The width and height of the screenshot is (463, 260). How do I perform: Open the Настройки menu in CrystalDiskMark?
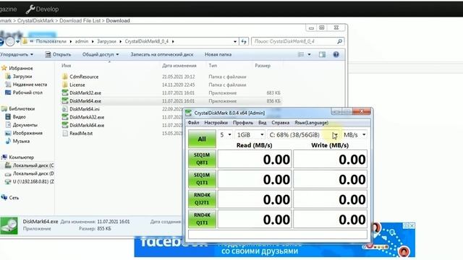tap(216, 123)
